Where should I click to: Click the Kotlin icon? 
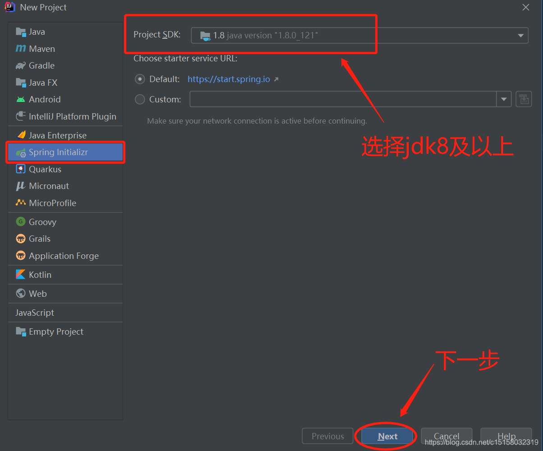(x=21, y=275)
